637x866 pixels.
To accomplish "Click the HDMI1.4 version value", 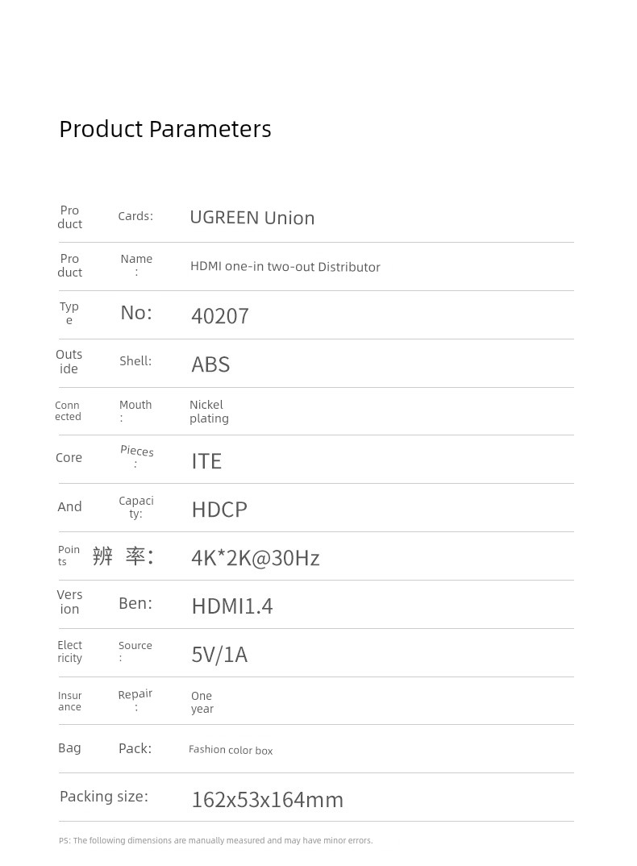I will click(x=232, y=606).
